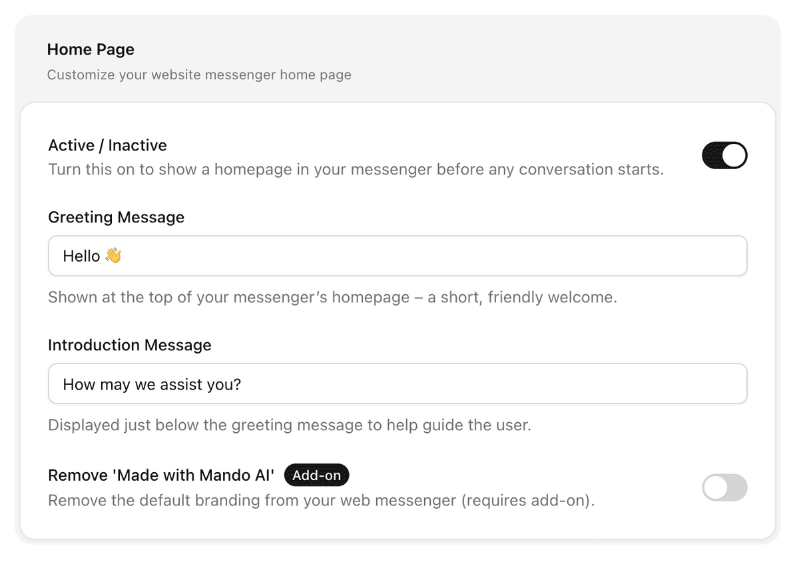Viewport: 799px width, 572px height.
Task: Click the Active / Inactive label
Action: pyautogui.click(x=108, y=145)
